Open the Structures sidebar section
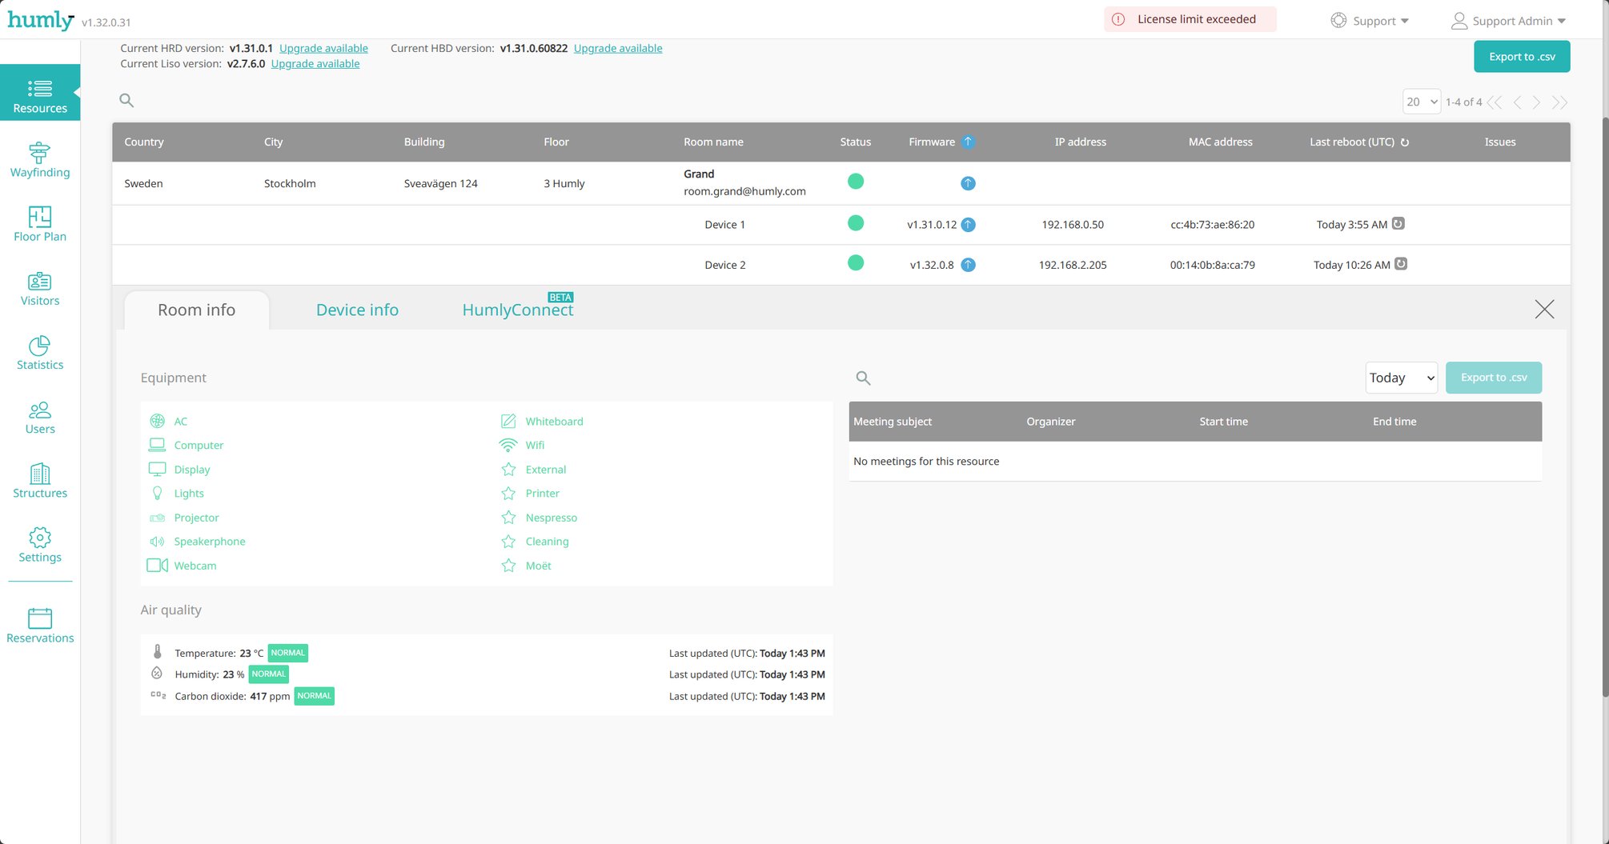This screenshot has width=1609, height=844. coord(40,481)
